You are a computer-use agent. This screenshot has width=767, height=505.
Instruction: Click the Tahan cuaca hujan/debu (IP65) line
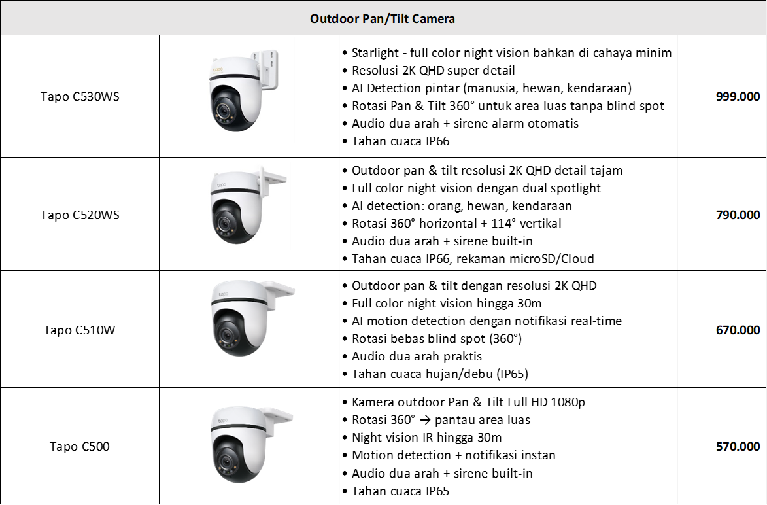click(x=435, y=374)
